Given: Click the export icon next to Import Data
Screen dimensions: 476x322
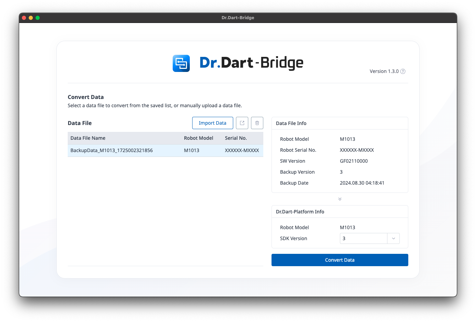Looking at the screenshot, I should [x=242, y=123].
